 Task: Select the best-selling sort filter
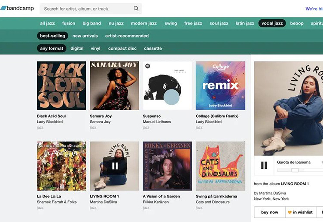pyautogui.click(x=52, y=36)
